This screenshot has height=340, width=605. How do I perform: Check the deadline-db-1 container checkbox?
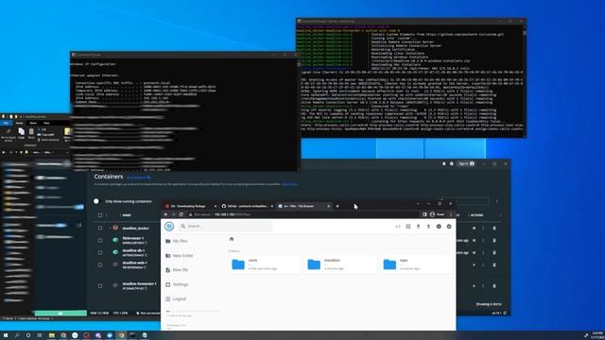pos(100,252)
